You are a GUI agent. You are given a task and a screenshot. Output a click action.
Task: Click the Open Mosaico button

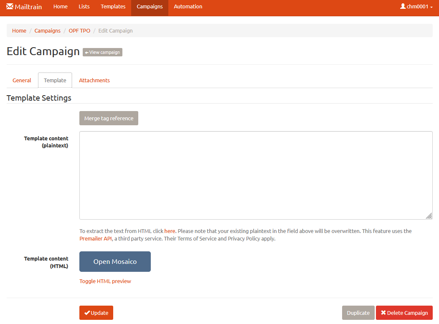(x=115, y=262)
